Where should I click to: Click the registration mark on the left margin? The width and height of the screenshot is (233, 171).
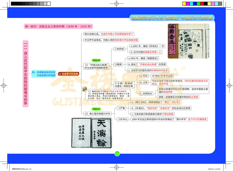point(3,85)
